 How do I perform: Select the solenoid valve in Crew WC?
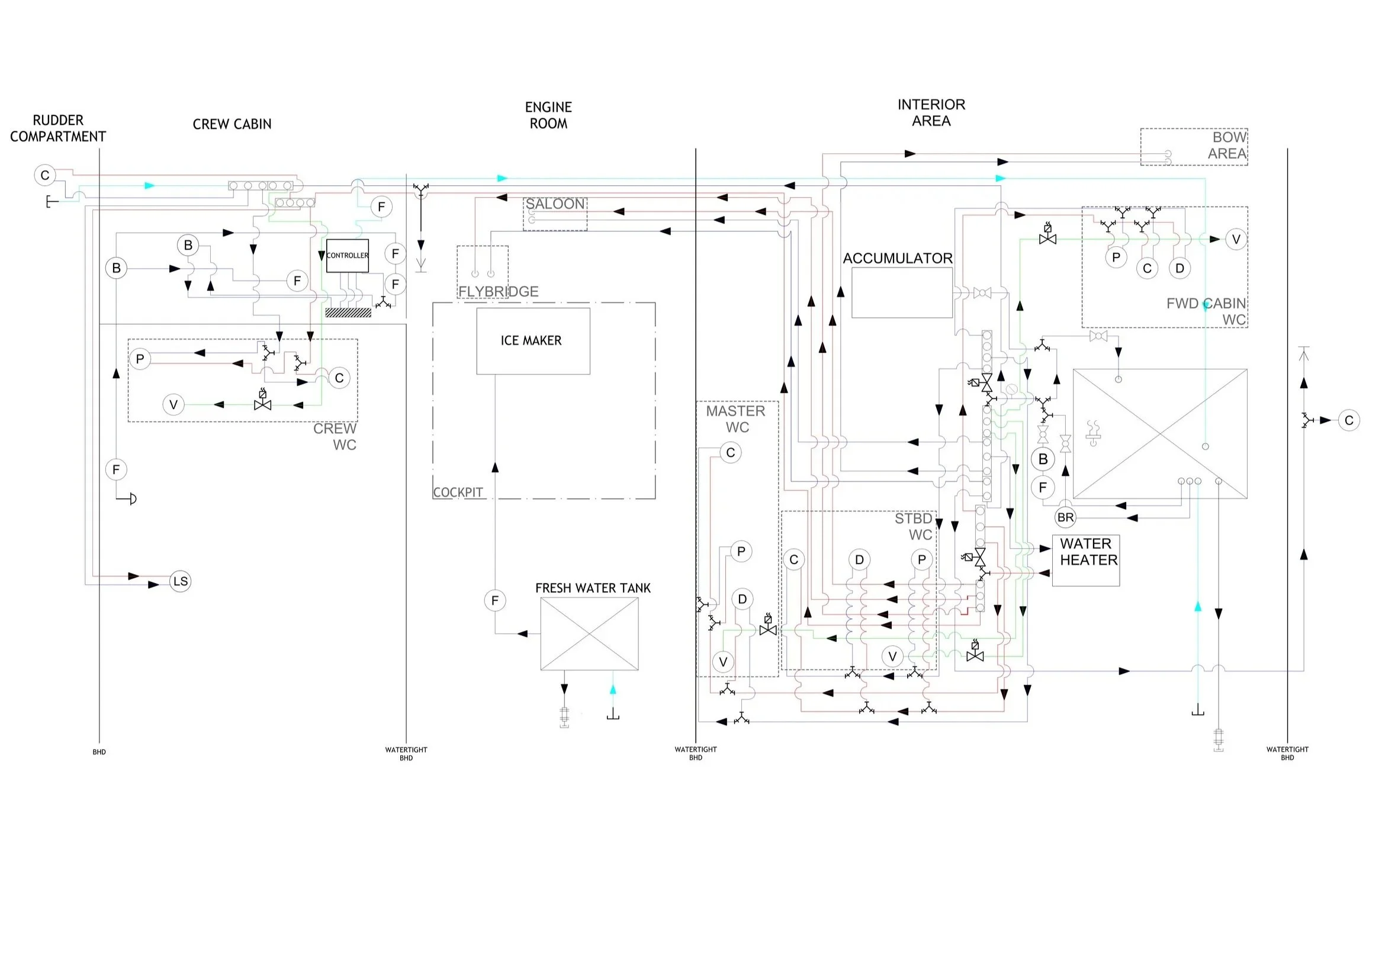(262, 401)
